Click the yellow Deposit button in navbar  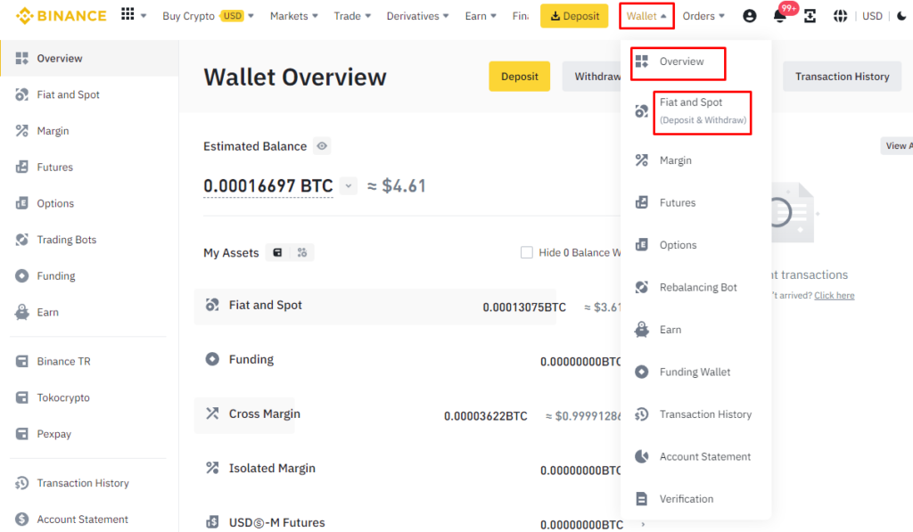pyautogui.click(x=574, y=16)
